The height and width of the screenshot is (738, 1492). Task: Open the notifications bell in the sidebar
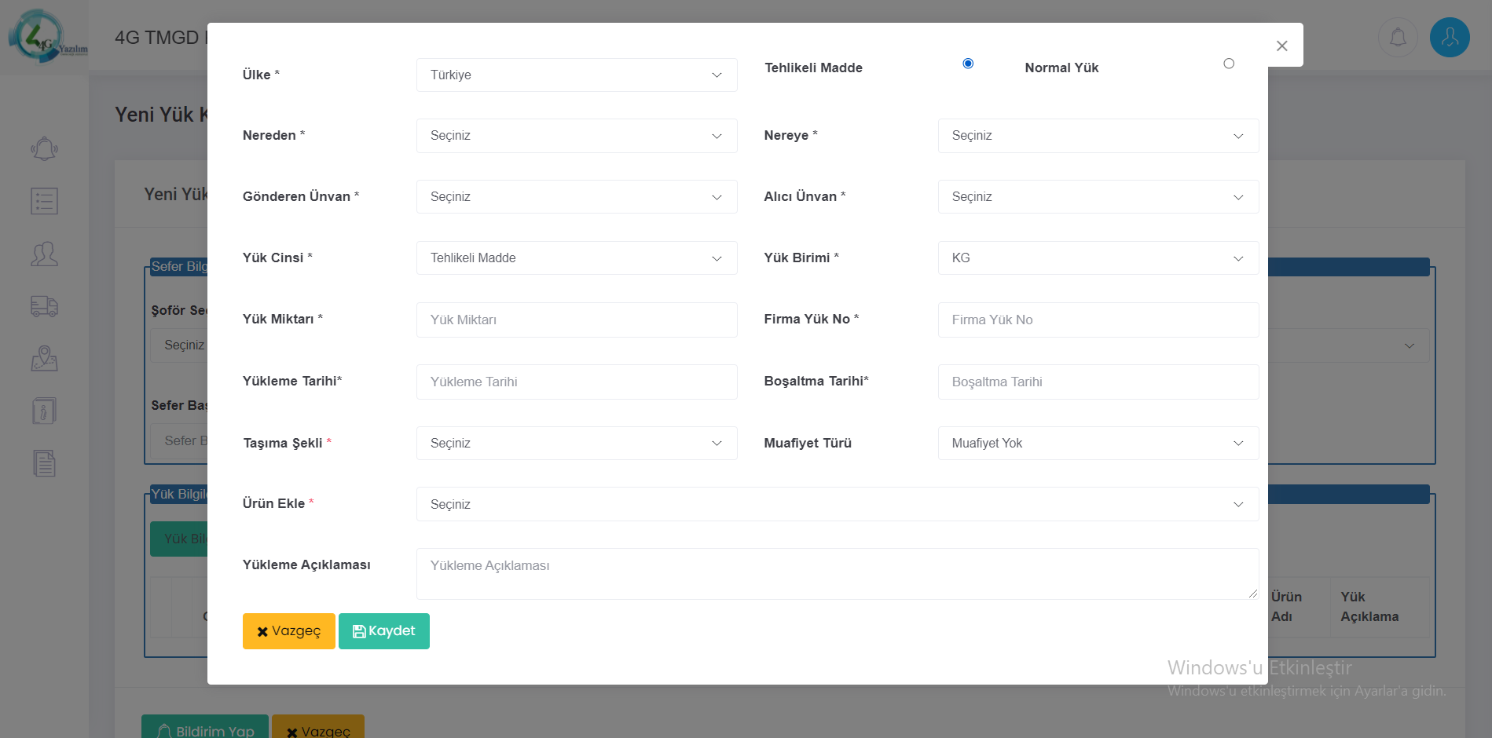[x=45, y=148]
